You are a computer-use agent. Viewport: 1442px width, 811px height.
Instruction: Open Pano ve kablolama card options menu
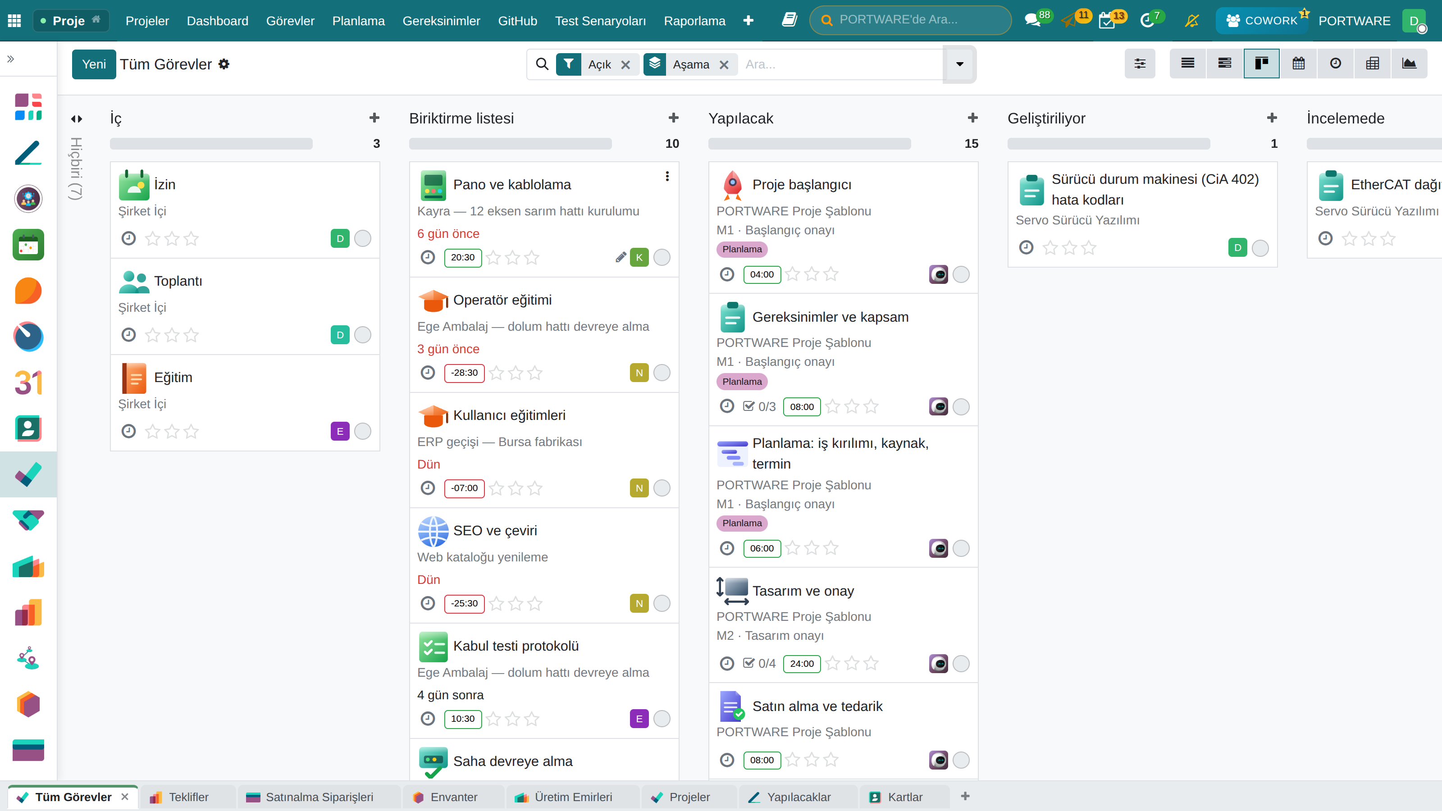tap(667, 176)
